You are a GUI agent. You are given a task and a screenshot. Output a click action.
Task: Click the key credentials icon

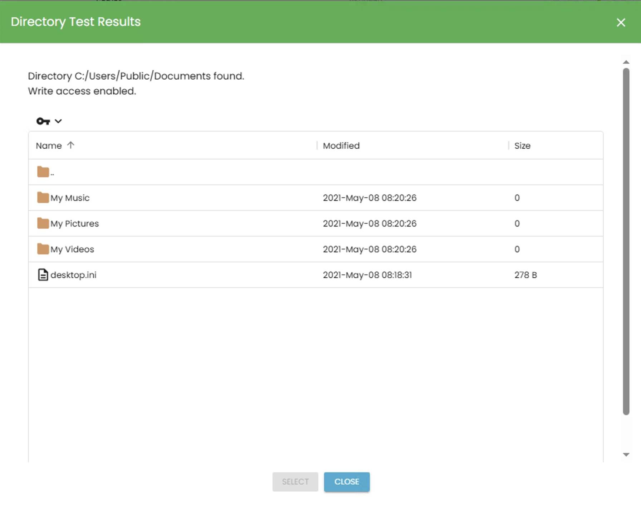[x=43, y=121]
